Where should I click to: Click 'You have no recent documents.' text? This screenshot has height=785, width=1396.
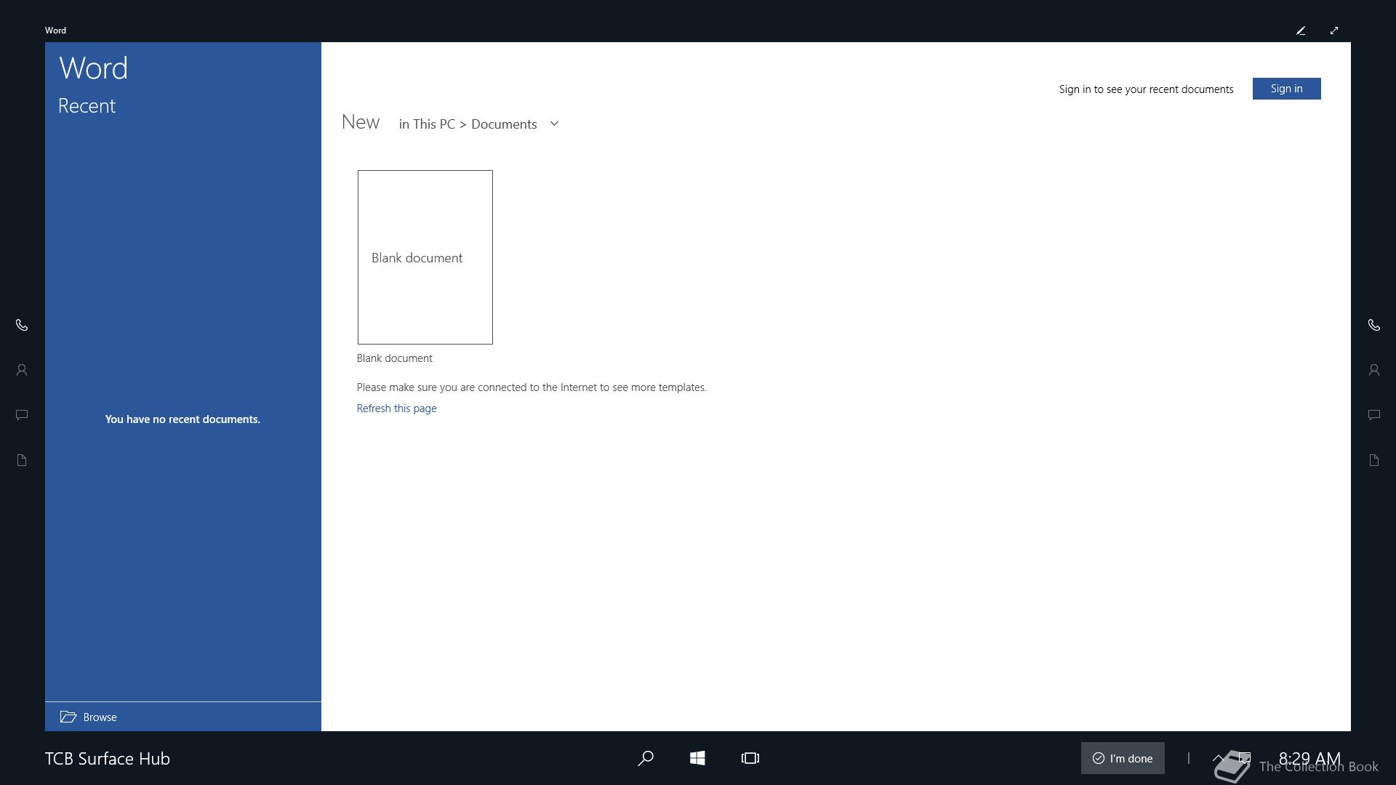click(x=182, y=419)
